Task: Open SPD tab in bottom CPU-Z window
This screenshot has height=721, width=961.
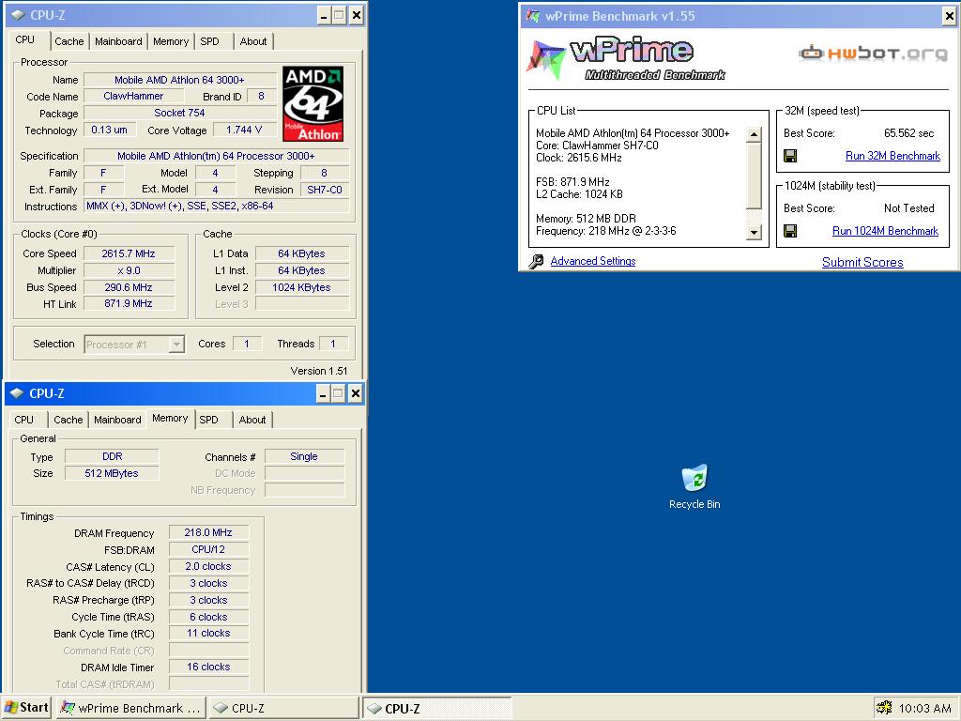Action: tap(208, 420)
